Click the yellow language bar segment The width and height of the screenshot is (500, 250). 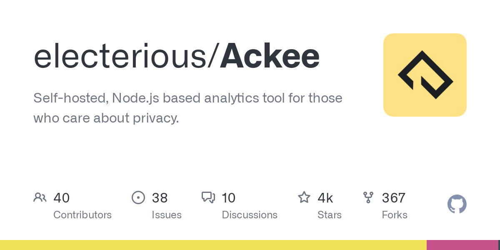tap(213, 245)
